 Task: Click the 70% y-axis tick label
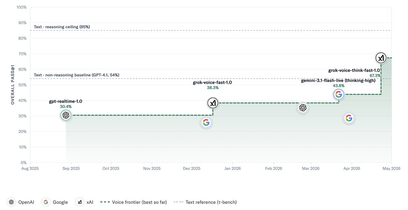22,54
